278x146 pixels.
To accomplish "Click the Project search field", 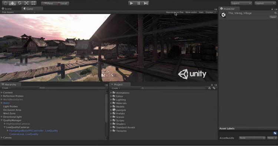I will (173, 88).
